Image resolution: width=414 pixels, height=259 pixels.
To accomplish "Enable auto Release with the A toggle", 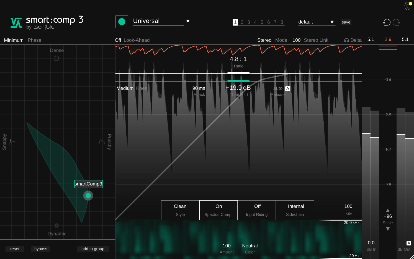I will coord(288,88).
